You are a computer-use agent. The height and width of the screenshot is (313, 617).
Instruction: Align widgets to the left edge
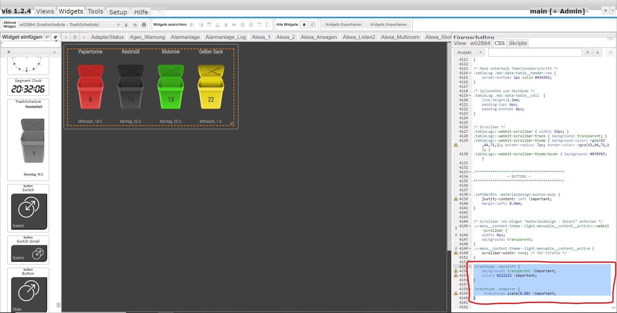(192, 25)
